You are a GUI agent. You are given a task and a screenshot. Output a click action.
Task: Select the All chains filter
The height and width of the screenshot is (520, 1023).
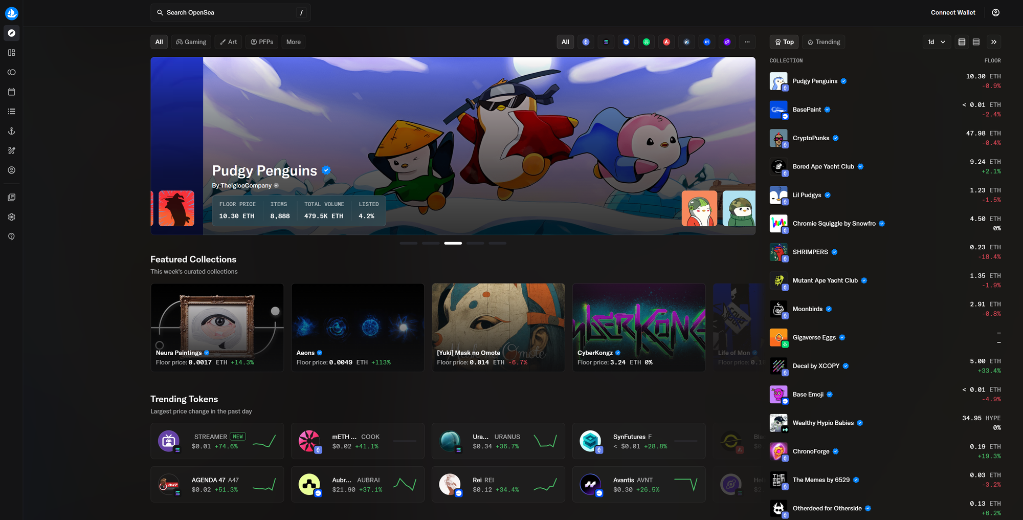565,42
